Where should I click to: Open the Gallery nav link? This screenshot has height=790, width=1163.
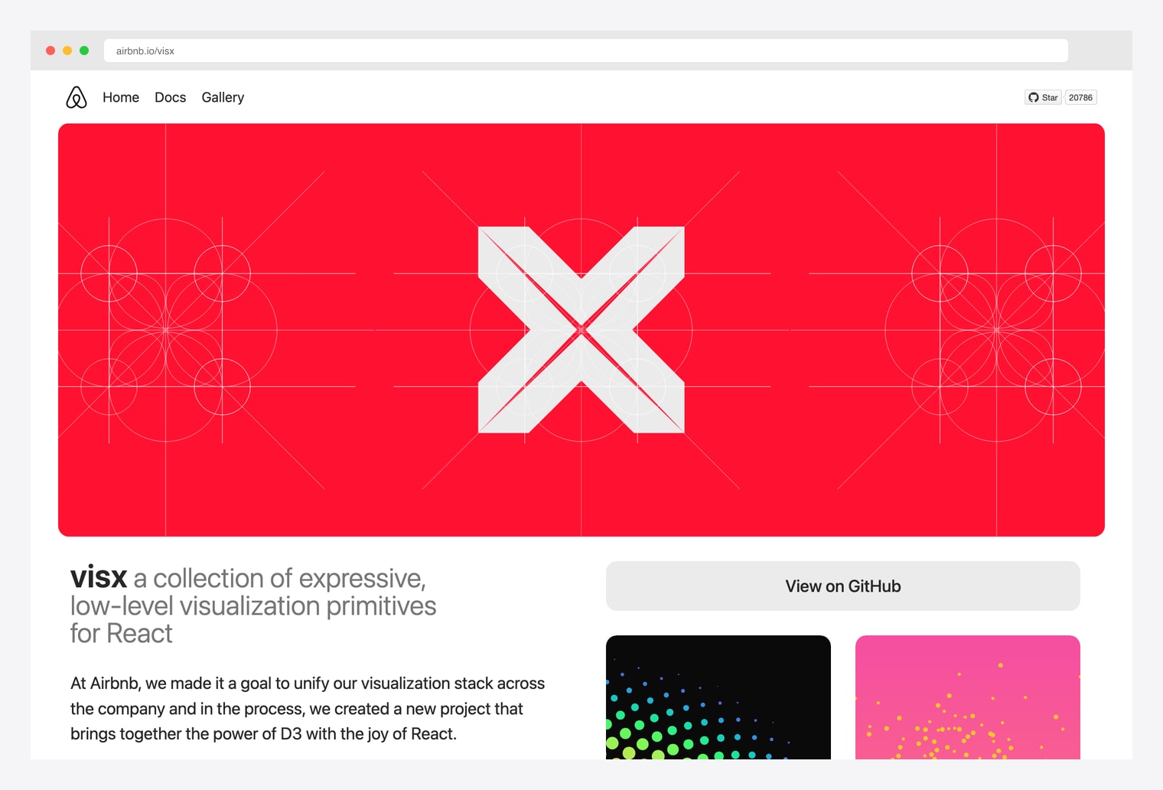tap(223, 97)
